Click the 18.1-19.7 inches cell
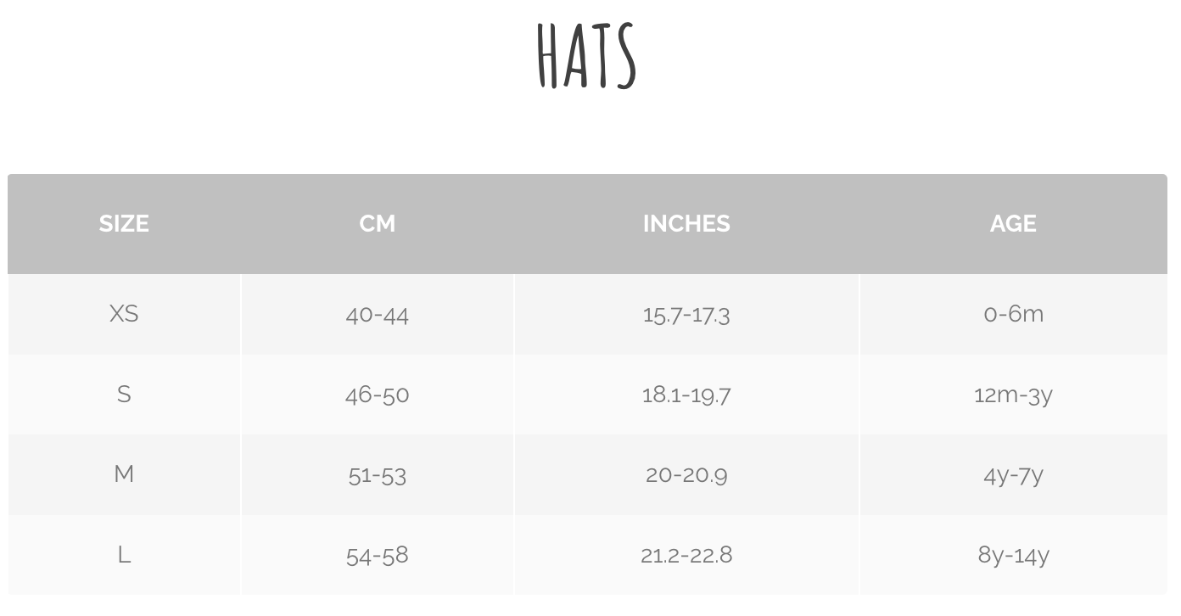The image size is (1181, 616). 686,395
